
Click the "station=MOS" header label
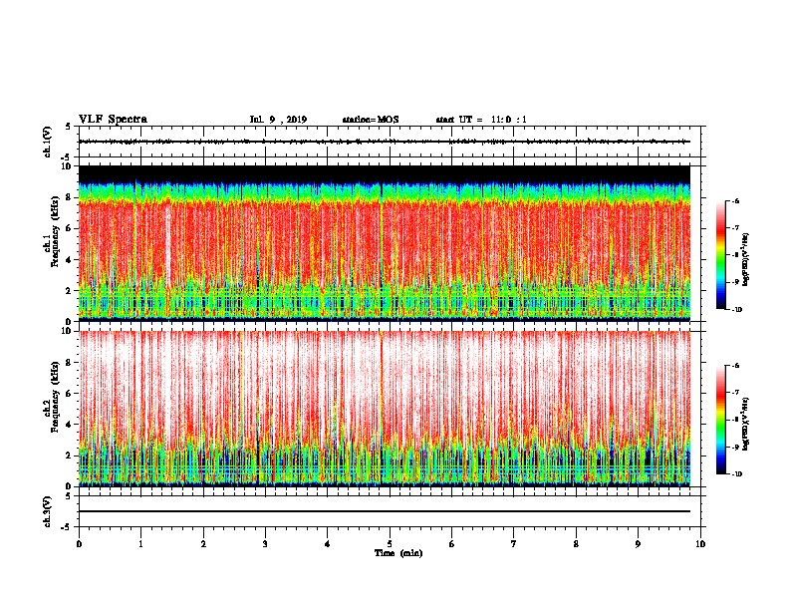point(371,120)
